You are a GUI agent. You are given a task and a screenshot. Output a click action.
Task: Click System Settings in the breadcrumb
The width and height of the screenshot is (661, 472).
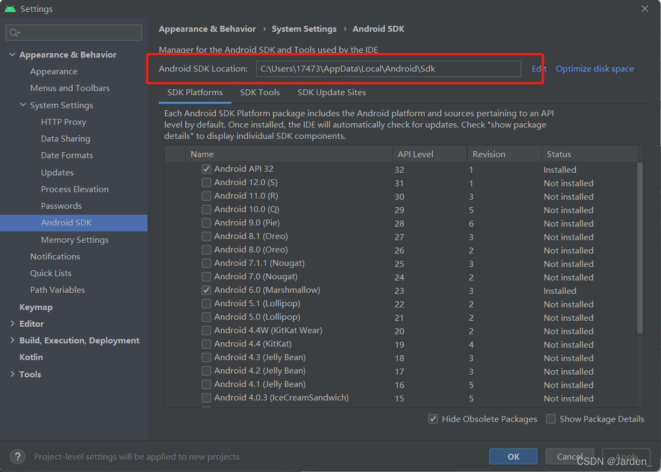(304, 29)
